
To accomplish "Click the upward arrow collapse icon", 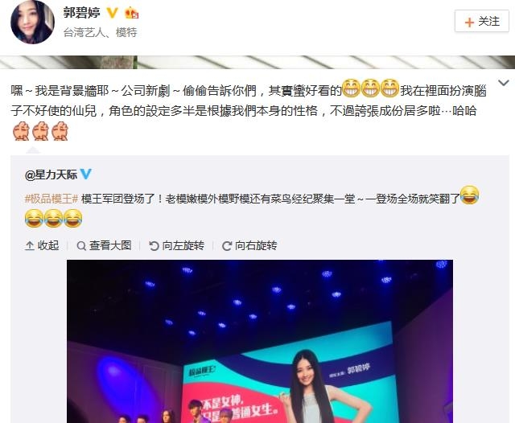I will coord(30,246).
